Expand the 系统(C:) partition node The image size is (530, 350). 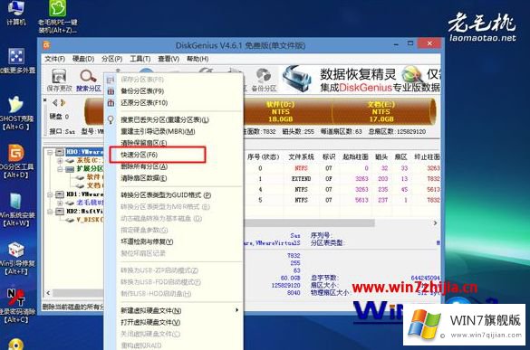(x=60, y=160)
